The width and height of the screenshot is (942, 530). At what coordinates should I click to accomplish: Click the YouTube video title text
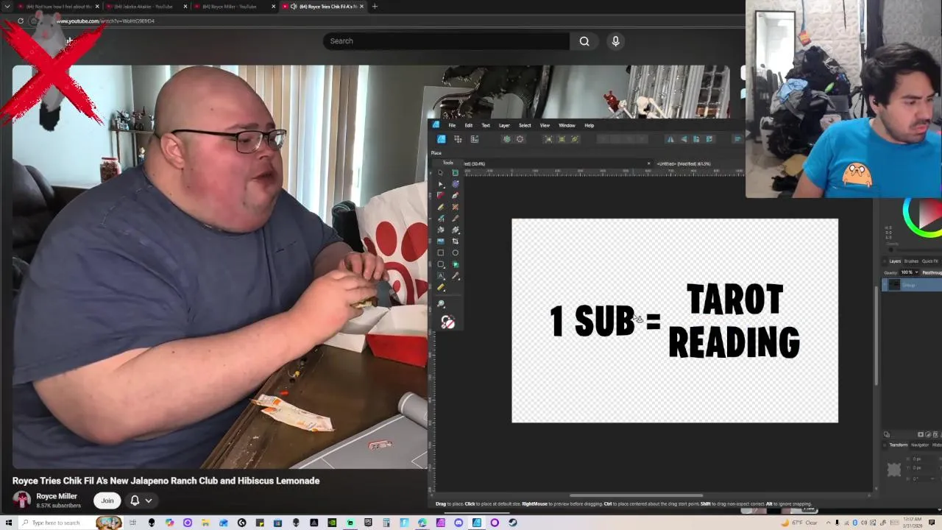point(166,481)
